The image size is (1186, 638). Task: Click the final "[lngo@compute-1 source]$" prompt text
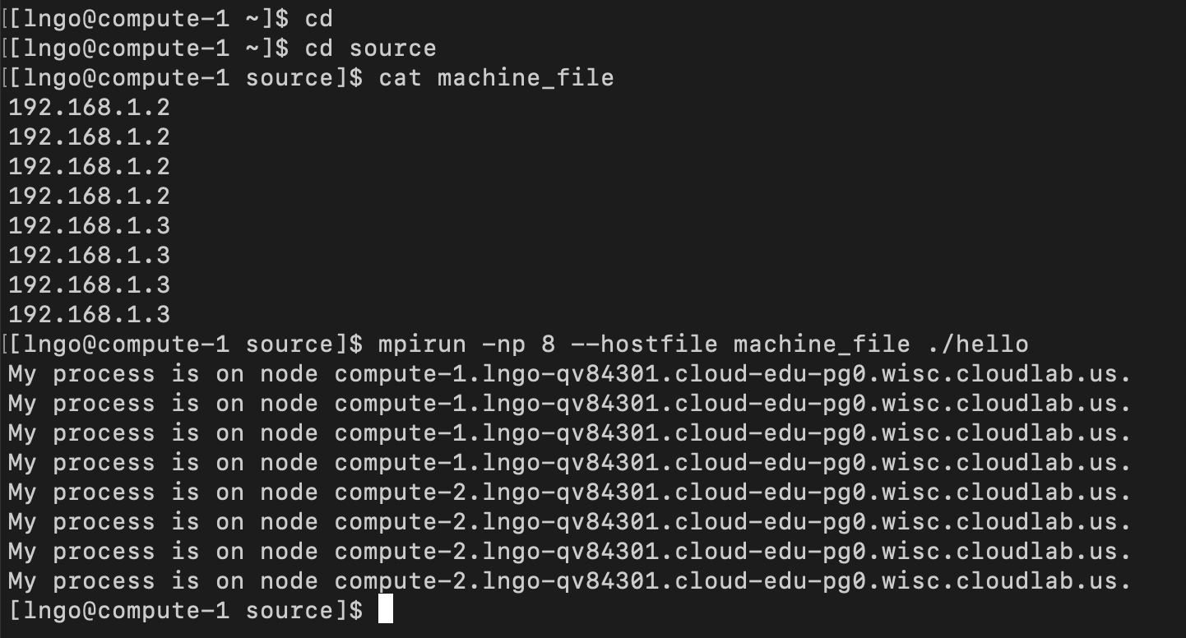tap(185, 610)
